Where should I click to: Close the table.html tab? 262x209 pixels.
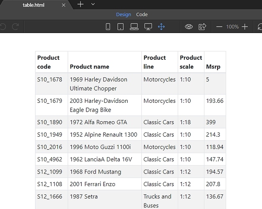(x=63, y=5)
